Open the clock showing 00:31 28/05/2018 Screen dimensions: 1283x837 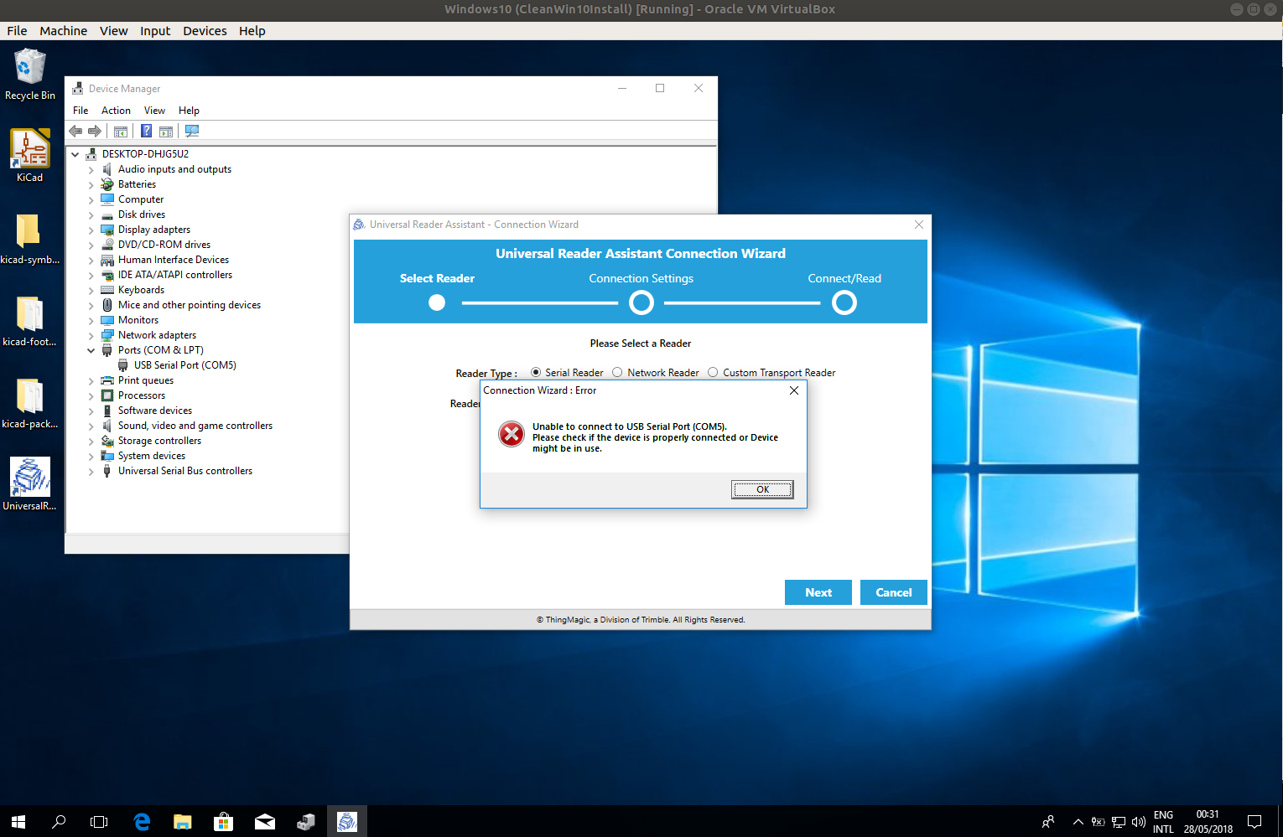point(1208,822)
